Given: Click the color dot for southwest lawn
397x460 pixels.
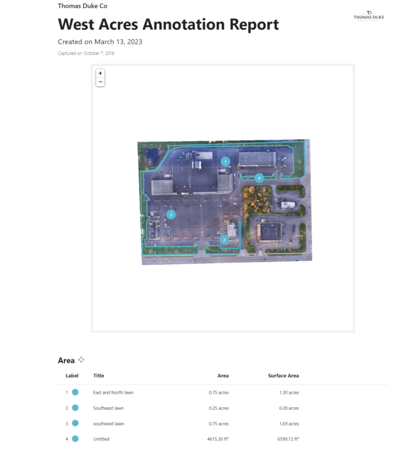Looking at the screenshot, I should point(75,423).
